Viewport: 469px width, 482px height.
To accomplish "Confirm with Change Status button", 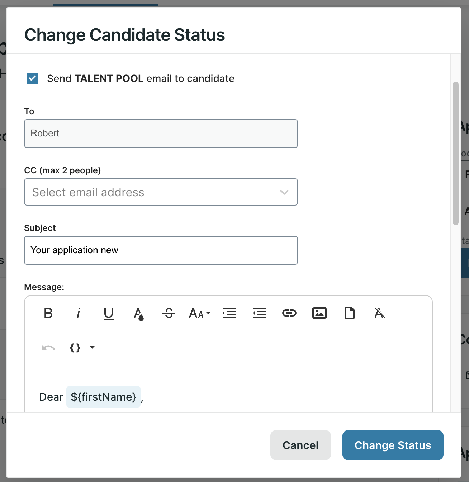I will (393, 445).
